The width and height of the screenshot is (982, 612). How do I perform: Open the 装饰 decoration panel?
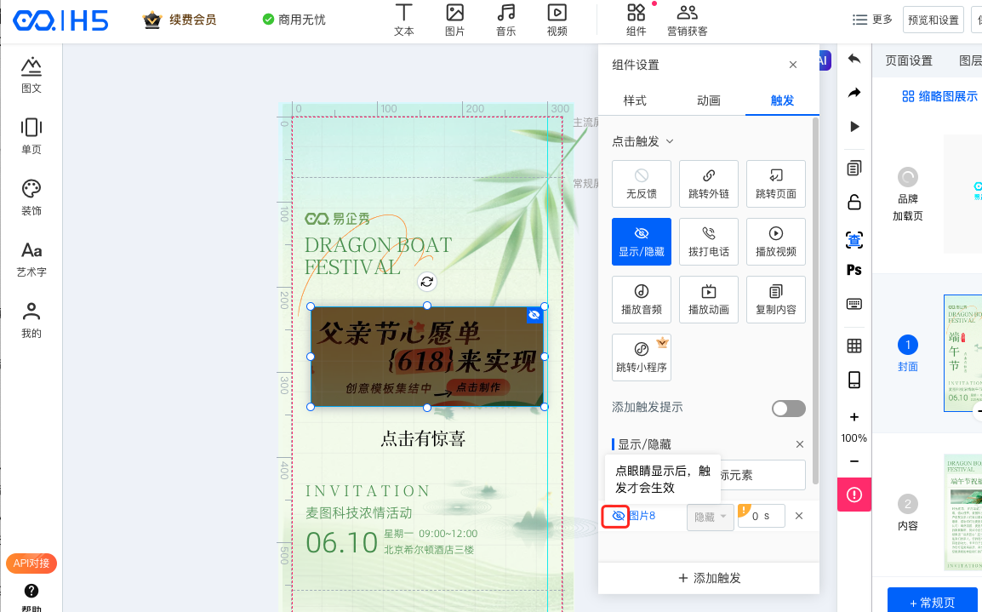tap(31, 197)
